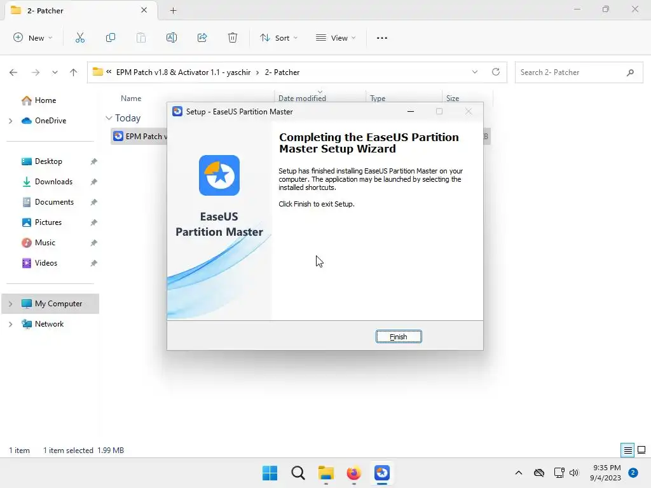Click the Delete trash icon
The image size is (651, 488).
[x=233, y=37]
